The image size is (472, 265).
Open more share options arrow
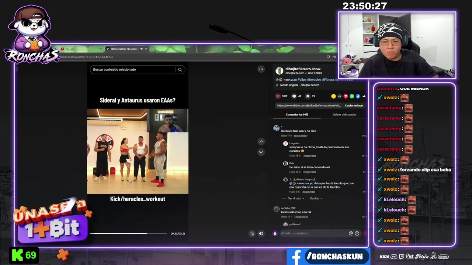[x=364, y=96]
